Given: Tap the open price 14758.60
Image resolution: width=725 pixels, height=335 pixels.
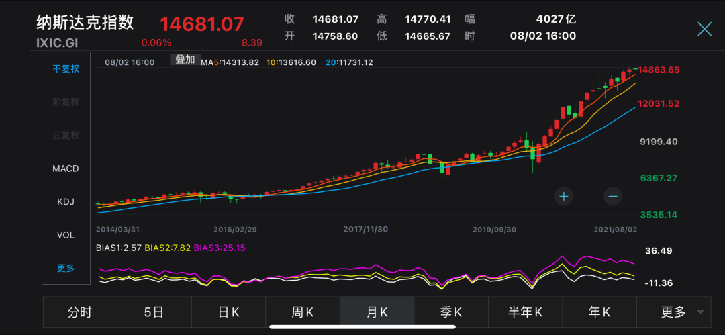Looking at the screenshot, I should (x=335, y=36).
